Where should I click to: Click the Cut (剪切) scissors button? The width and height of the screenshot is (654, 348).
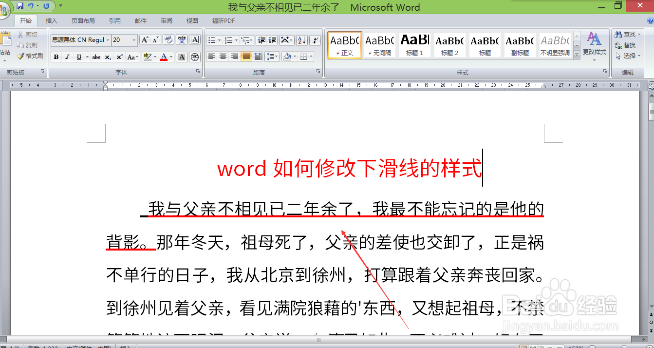[27, 35]
